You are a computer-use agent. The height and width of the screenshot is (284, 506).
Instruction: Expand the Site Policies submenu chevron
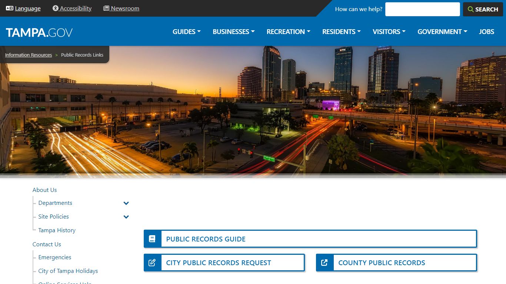[126, 217]
